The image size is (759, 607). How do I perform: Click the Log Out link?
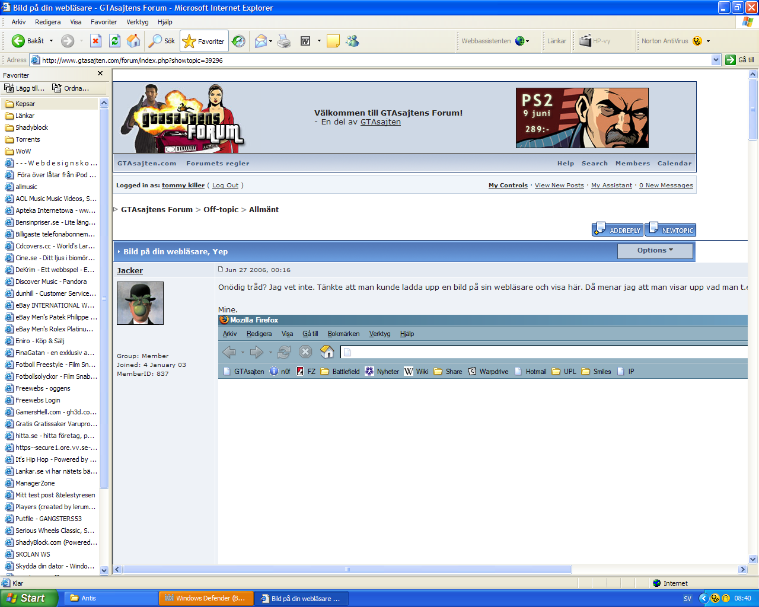click(x=225, y=186)
